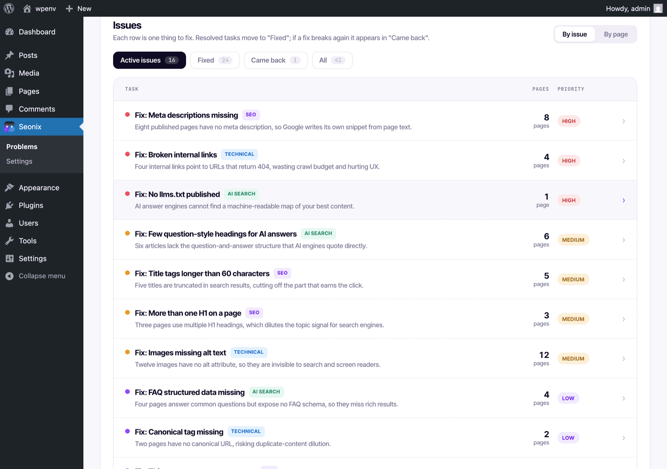
Task: Open Fix: Images missing alt text task
Action: point(180,353)
